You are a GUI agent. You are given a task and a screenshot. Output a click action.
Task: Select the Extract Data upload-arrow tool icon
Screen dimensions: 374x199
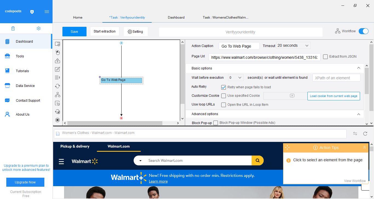57,61
